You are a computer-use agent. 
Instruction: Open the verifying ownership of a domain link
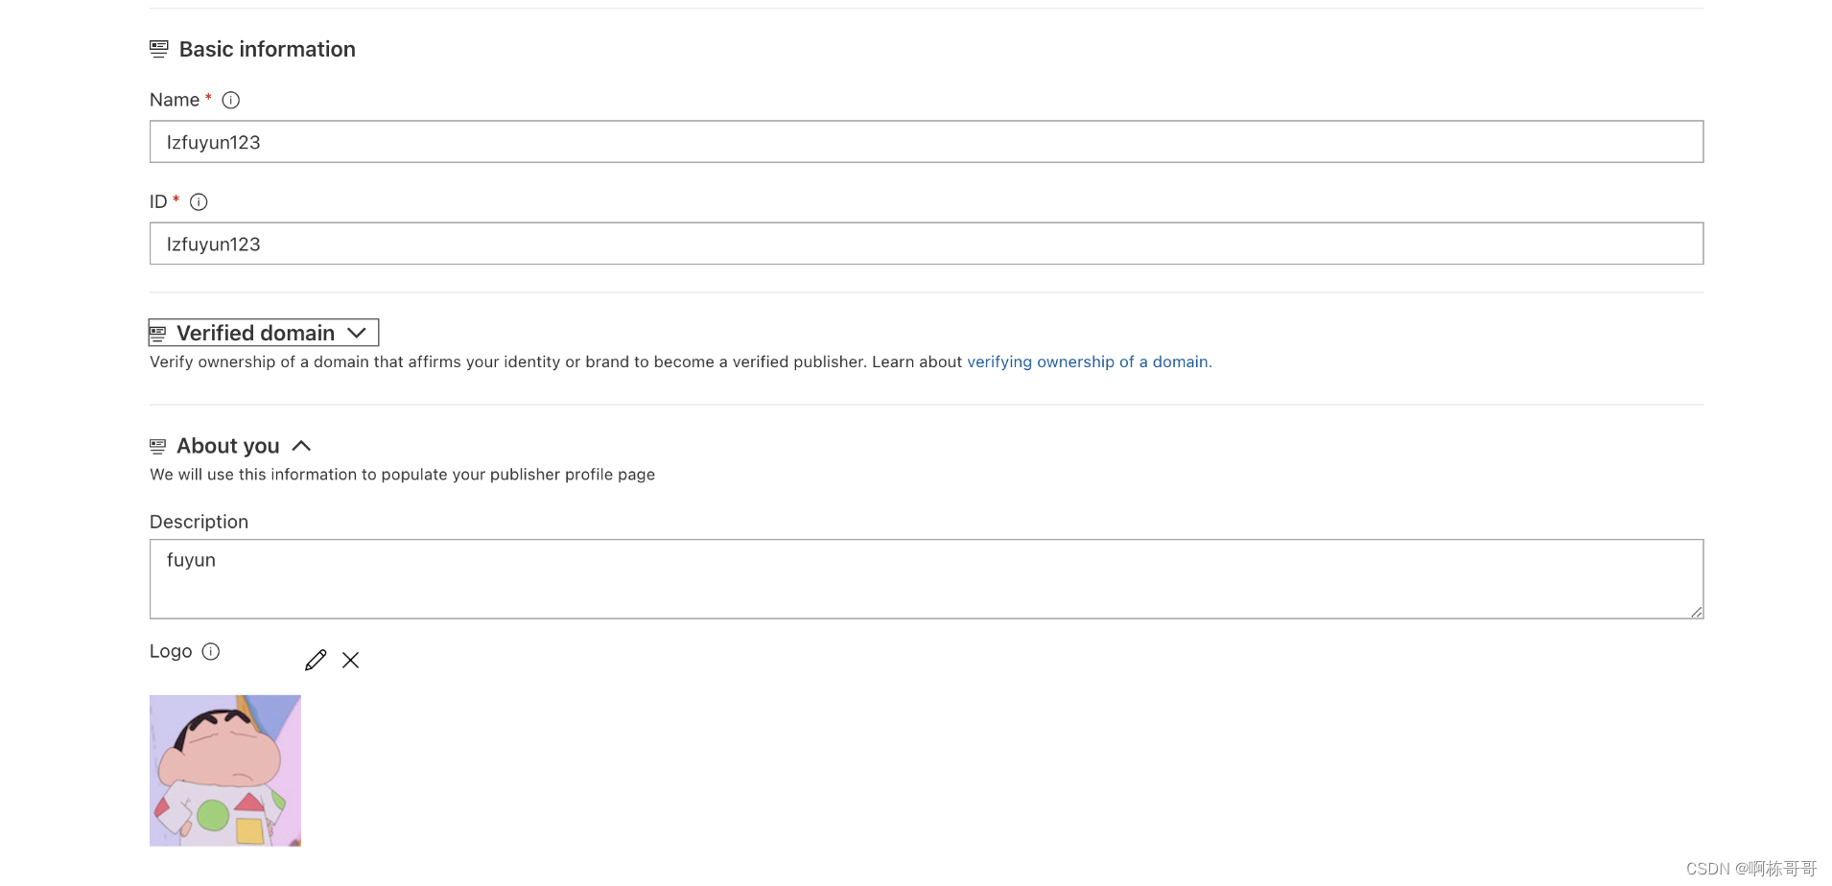coord(1090,361)
